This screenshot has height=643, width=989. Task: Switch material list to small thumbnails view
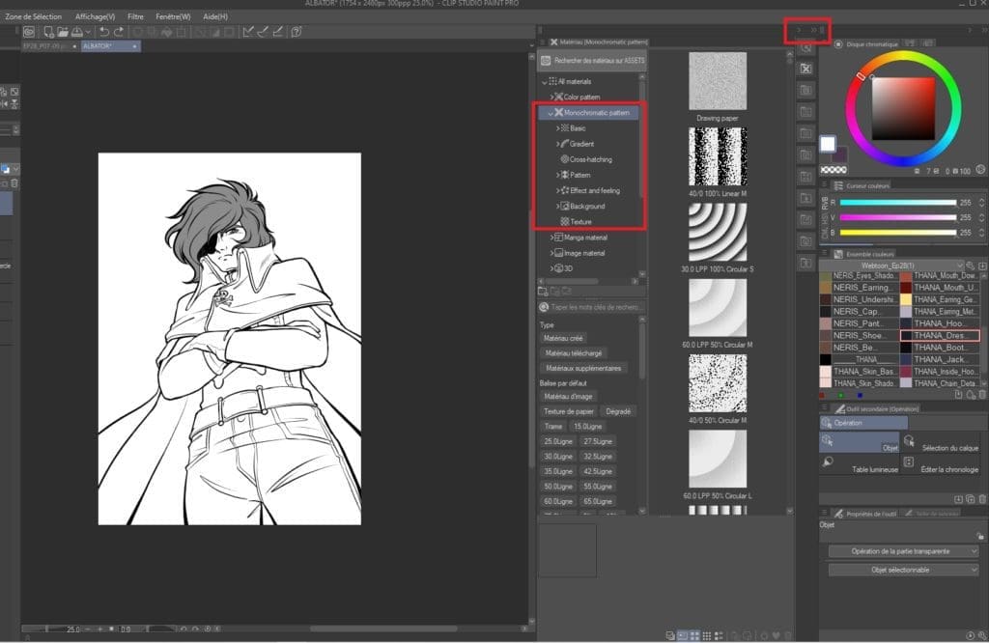pos(706,635)
